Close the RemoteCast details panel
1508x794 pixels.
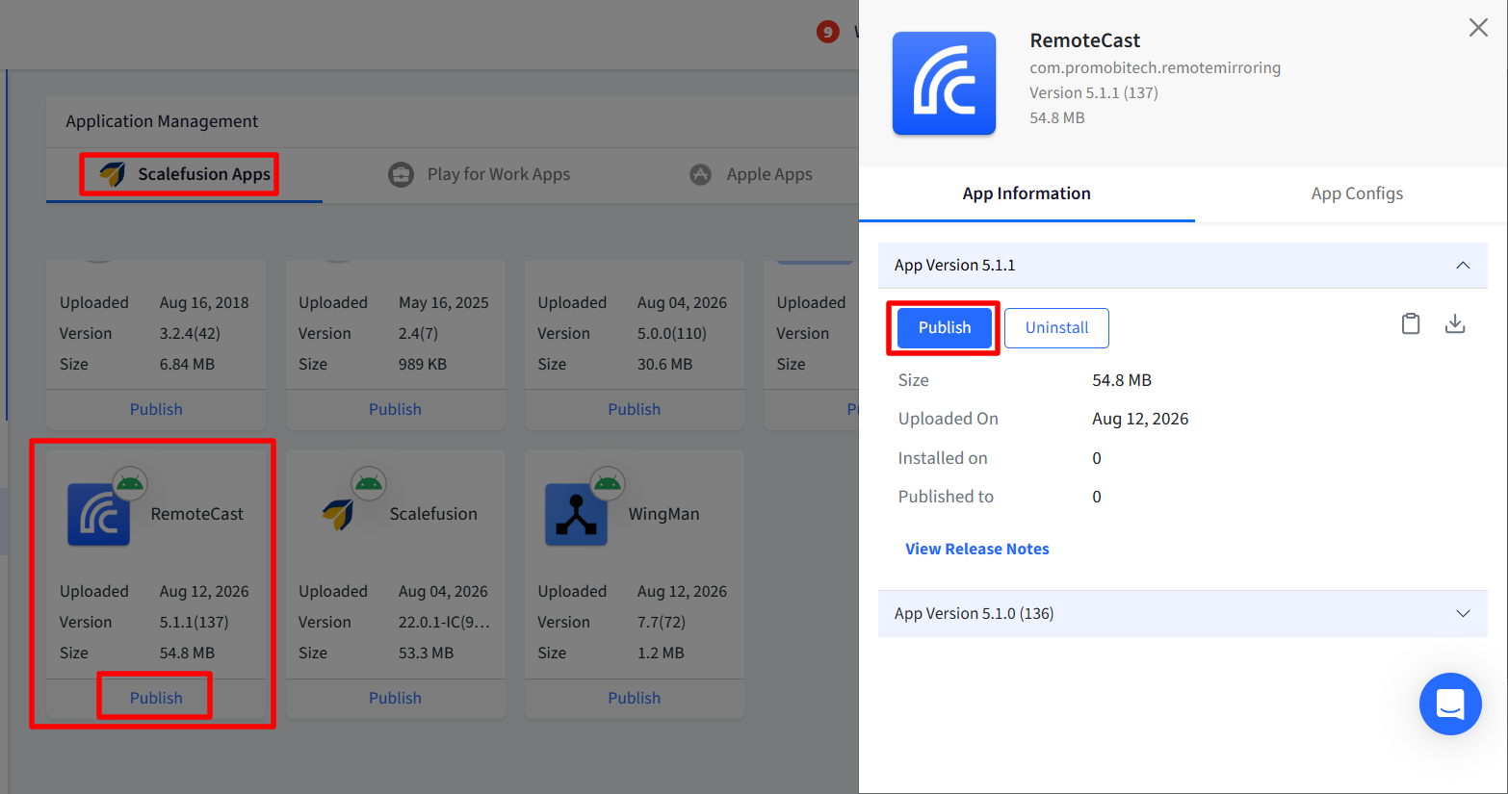click(1478, 28)
